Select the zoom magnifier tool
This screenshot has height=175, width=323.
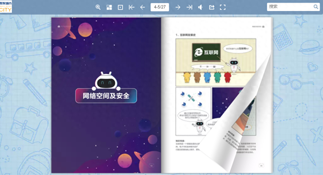98,7
